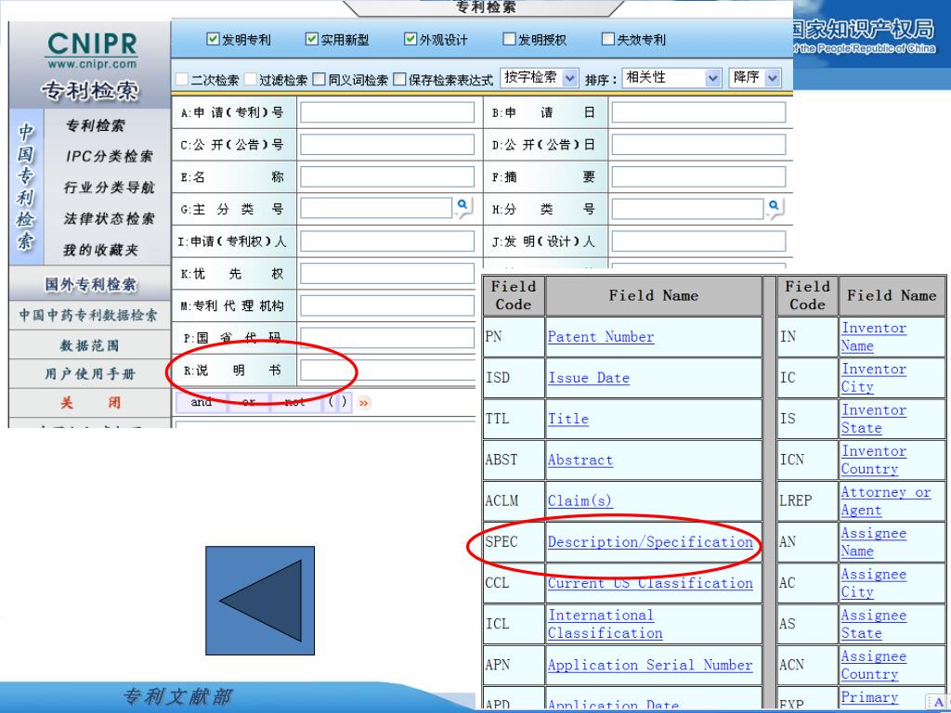Focus the 专利代理机构 input field
Viewport: 951px width, 713px height.
[387, 305]
